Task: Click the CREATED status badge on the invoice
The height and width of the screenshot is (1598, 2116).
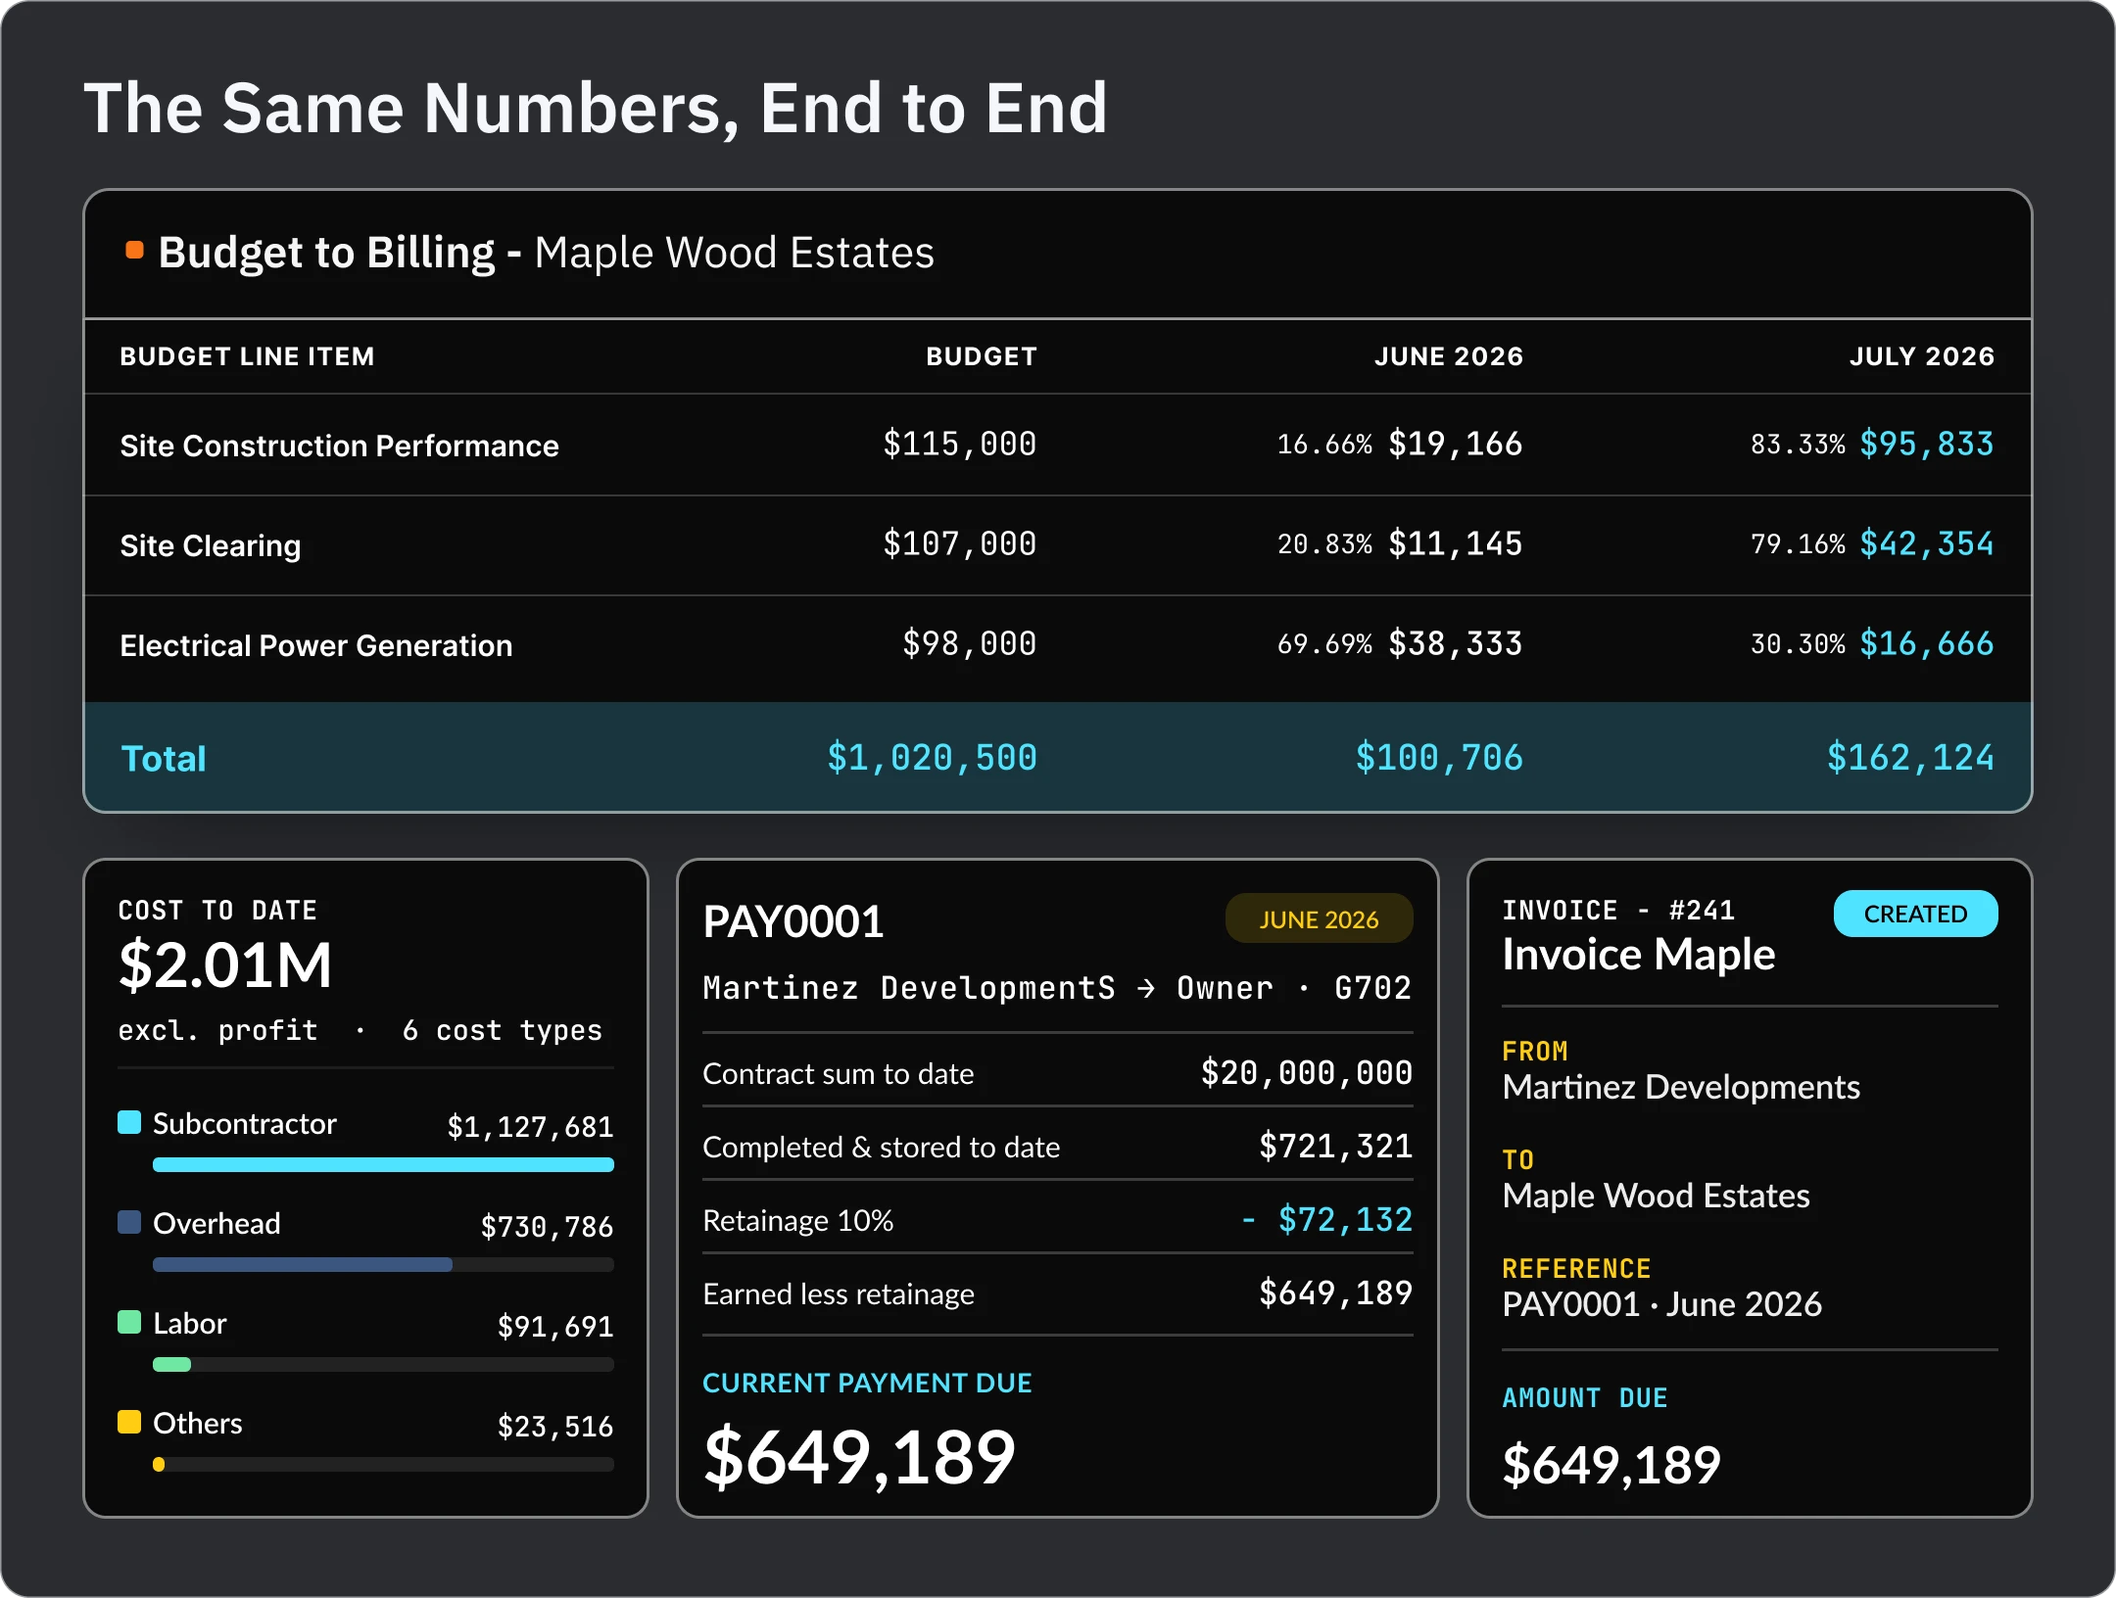Action: [1915, 914]
